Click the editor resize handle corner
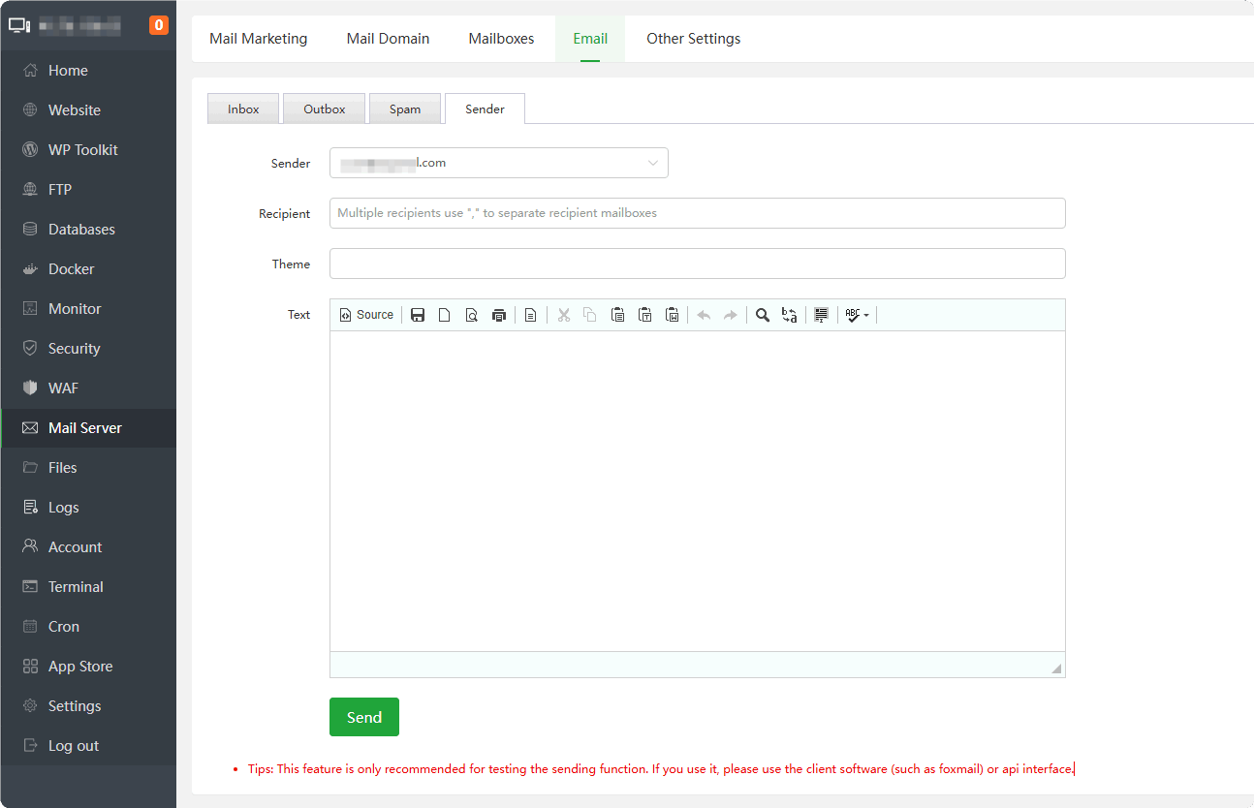The height and width of the screenshot is (808, 1254). tap(1055, 668)
